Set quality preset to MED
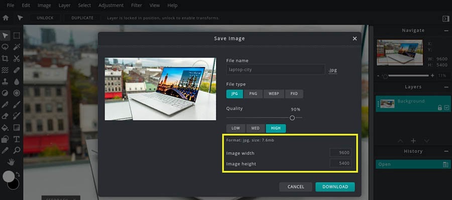Viewport: 452px width, 200px height. pyautogui.click(x=256, y=128)
